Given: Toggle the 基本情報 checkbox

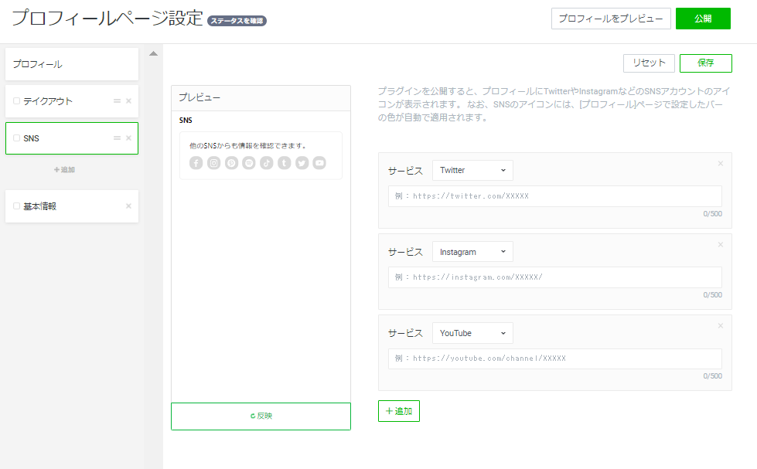Looking at the screenshot, I should coord(16,206).
